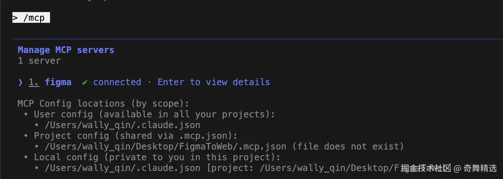Click the .claude.json path under User config
Viewport: 503px width, 179px height.
tap(122, 125)
